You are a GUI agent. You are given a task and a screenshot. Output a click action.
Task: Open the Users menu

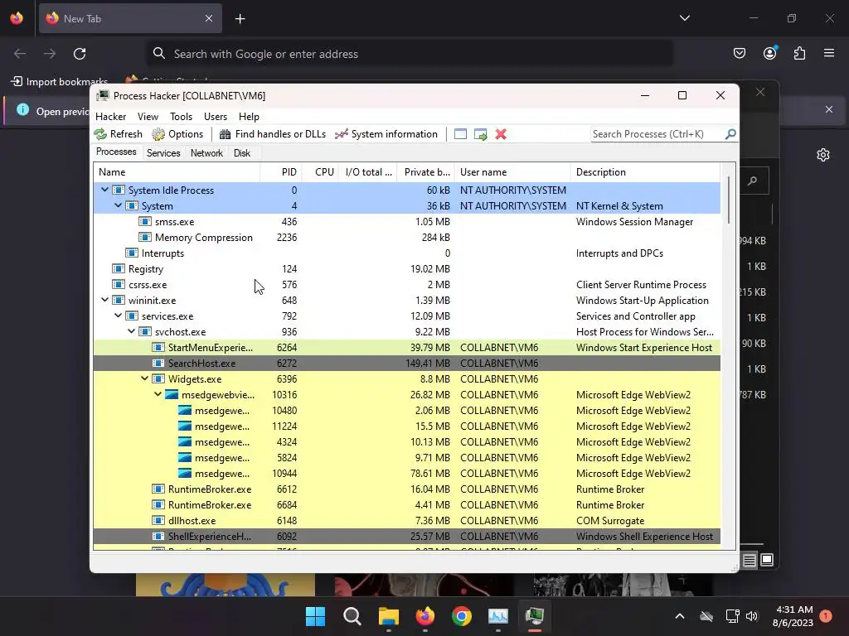pyautogui.click(x=216, y=117)
